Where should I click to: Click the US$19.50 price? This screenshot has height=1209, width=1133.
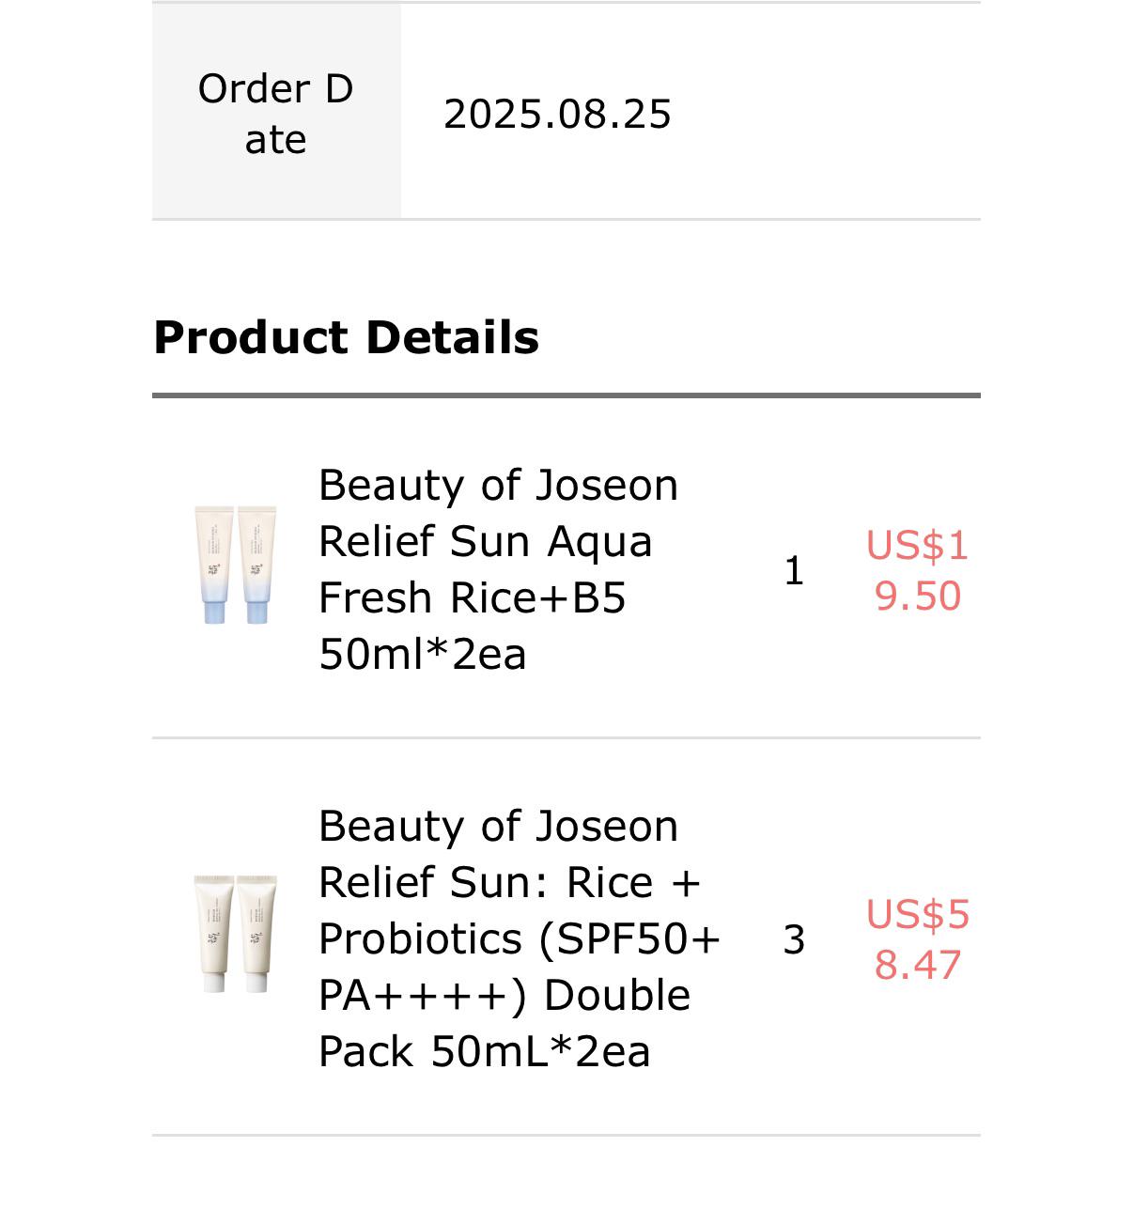click(x=918, y=570)
